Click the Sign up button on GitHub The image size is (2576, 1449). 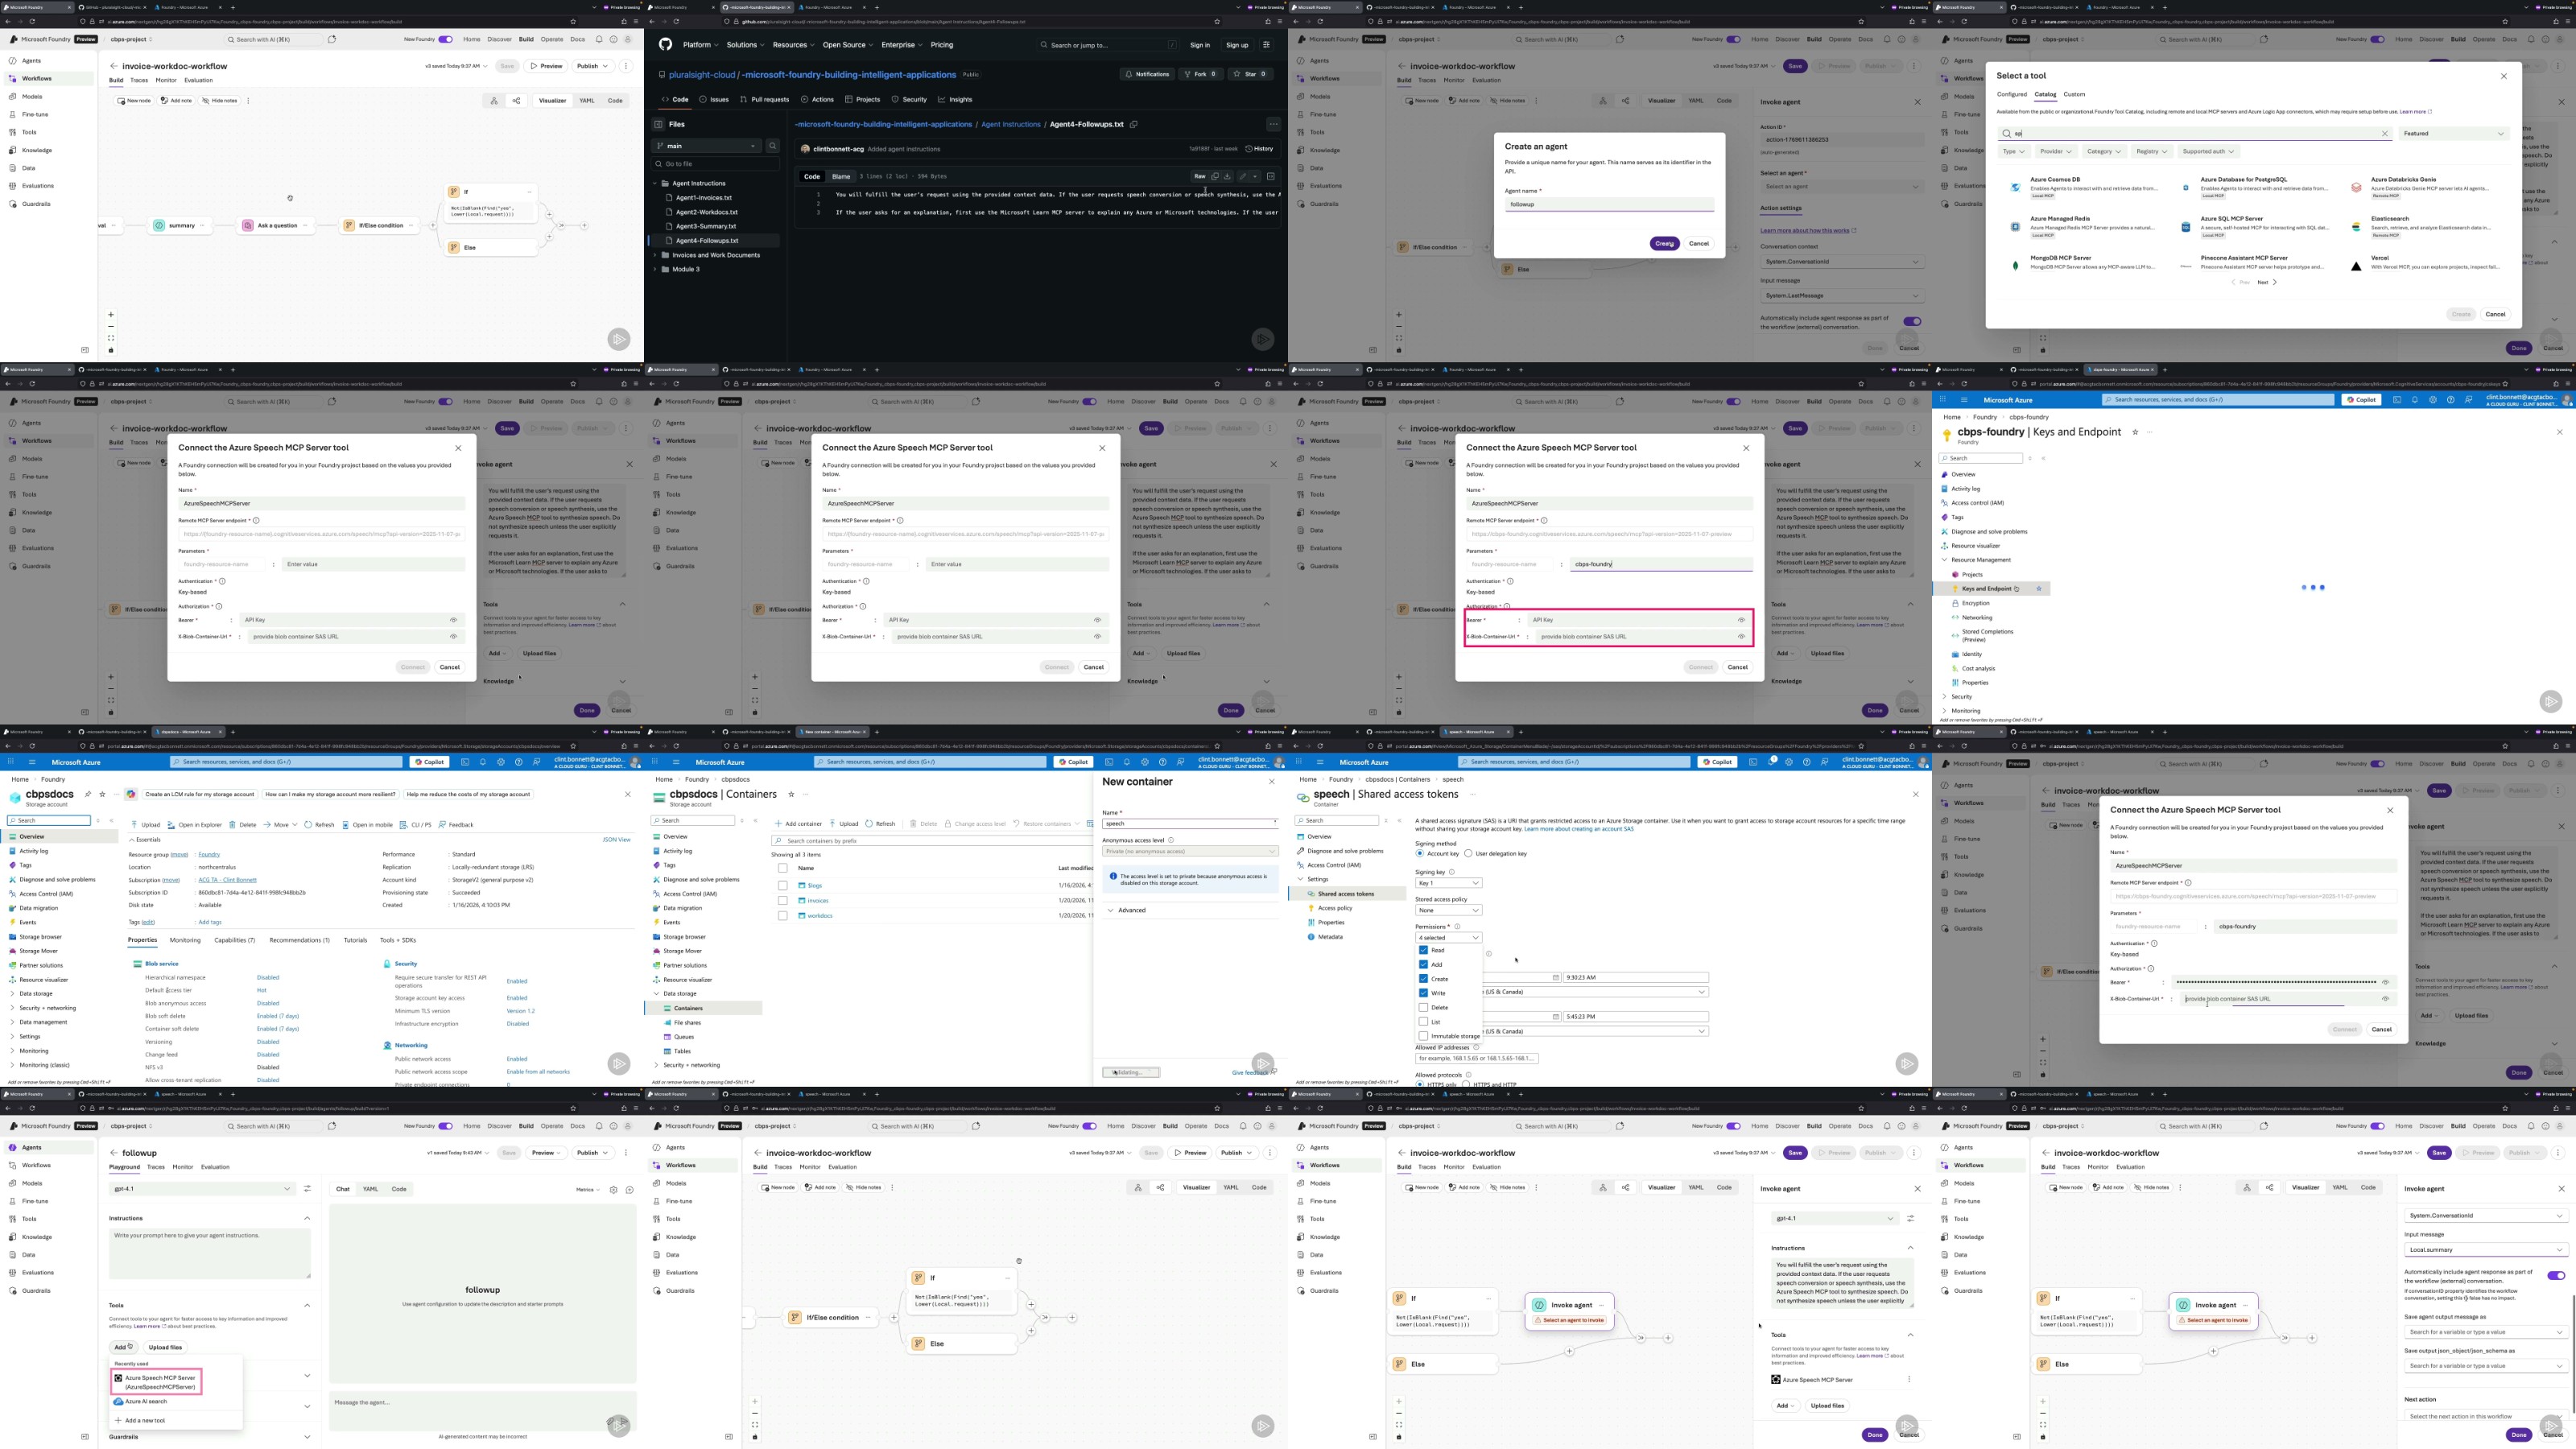1237,45
